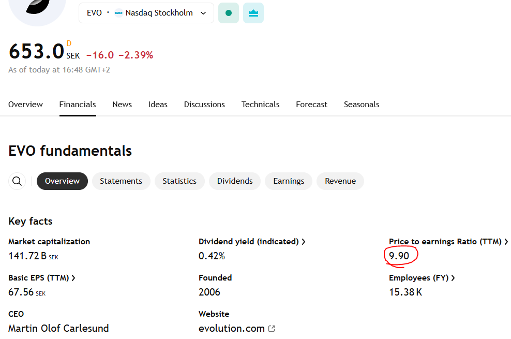
Task: Expand Price to earnings Ratio (TTM) details
Action: click(507, 241)
